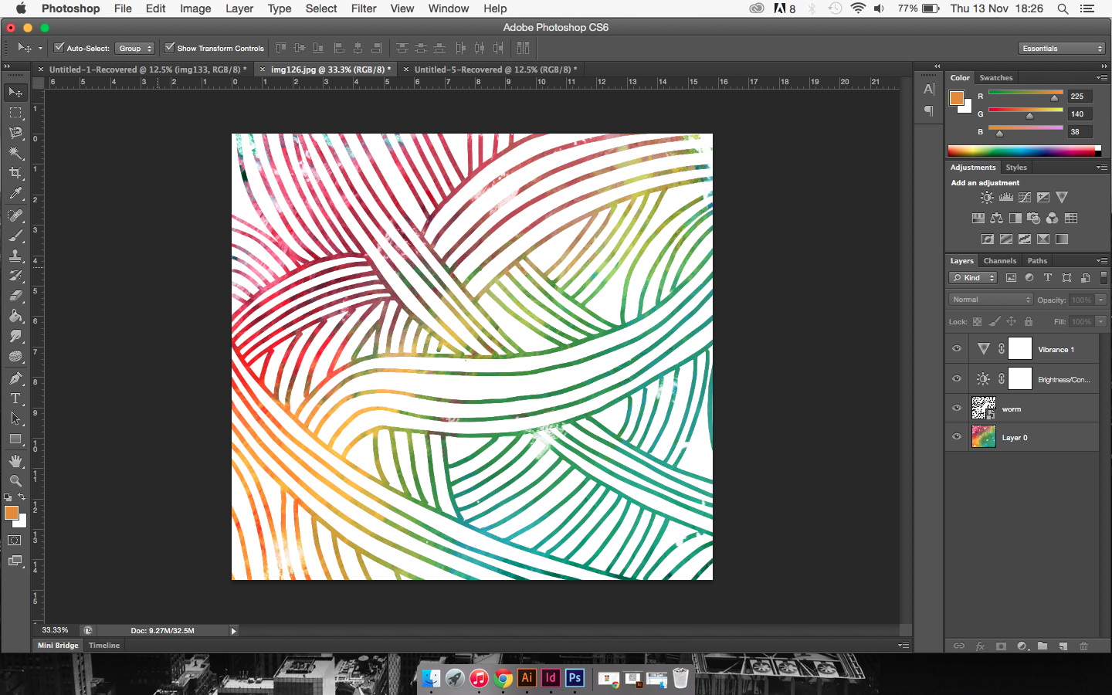Select the Eyedropper tool
This screenshot has width=1112, height=695.
click(x=15, y=194)
